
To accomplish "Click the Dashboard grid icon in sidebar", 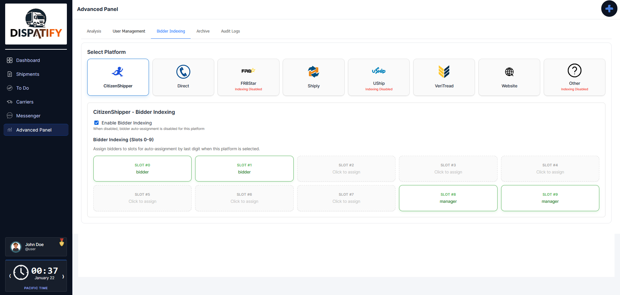I will (10, 60).
